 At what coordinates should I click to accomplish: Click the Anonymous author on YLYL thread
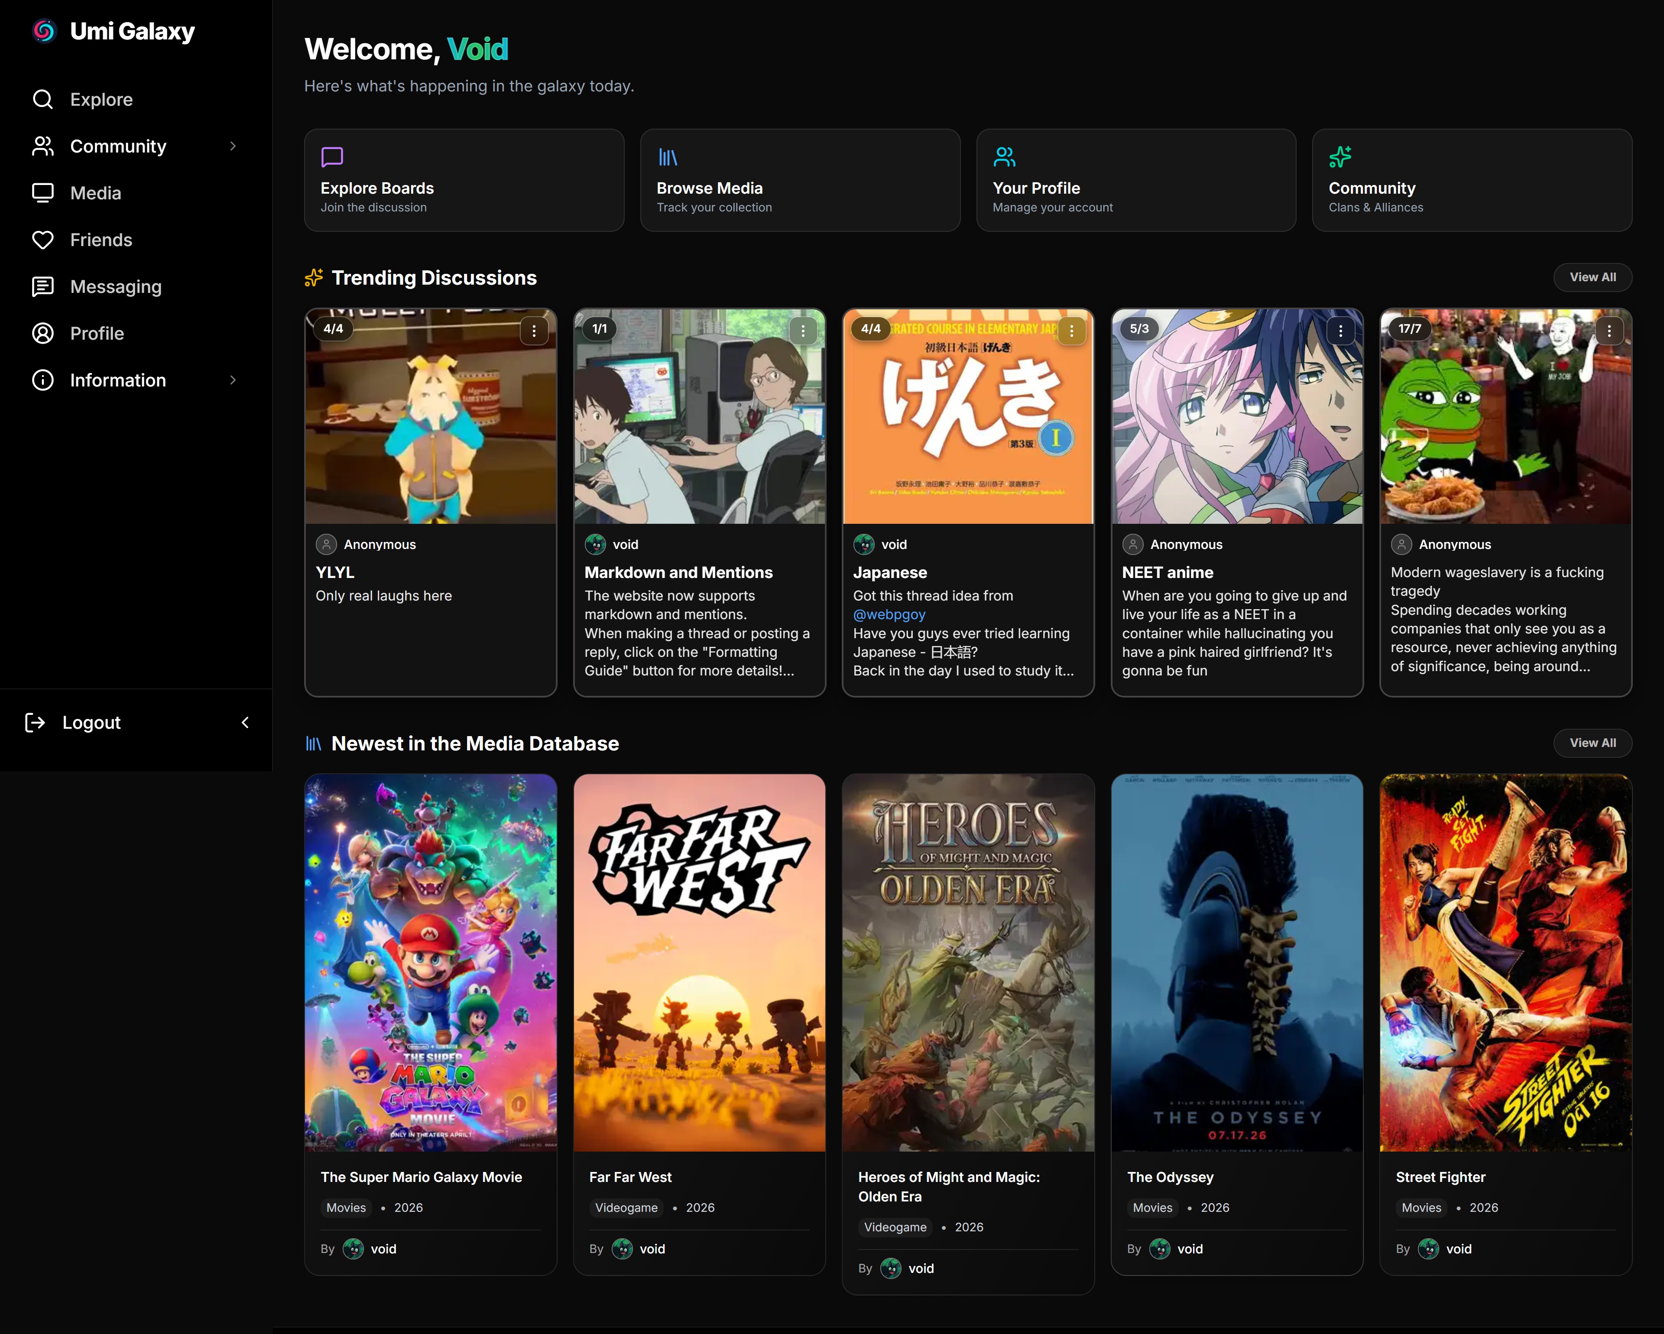point(380,545)
